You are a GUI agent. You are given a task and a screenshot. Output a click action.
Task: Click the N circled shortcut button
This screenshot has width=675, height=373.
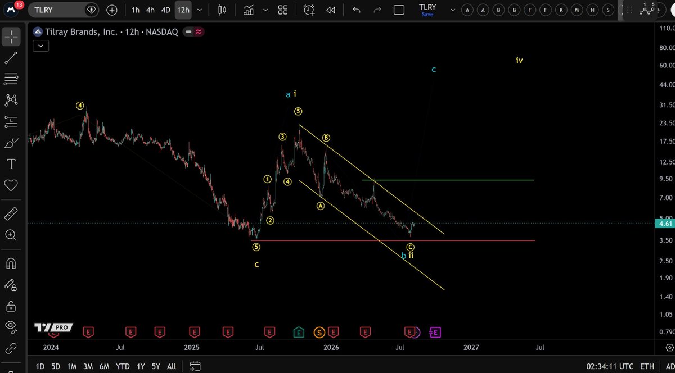pos(592,10)
